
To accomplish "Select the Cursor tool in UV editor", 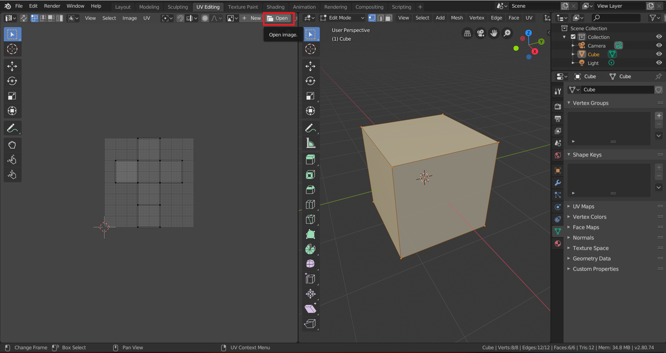I will coord(12,49).
